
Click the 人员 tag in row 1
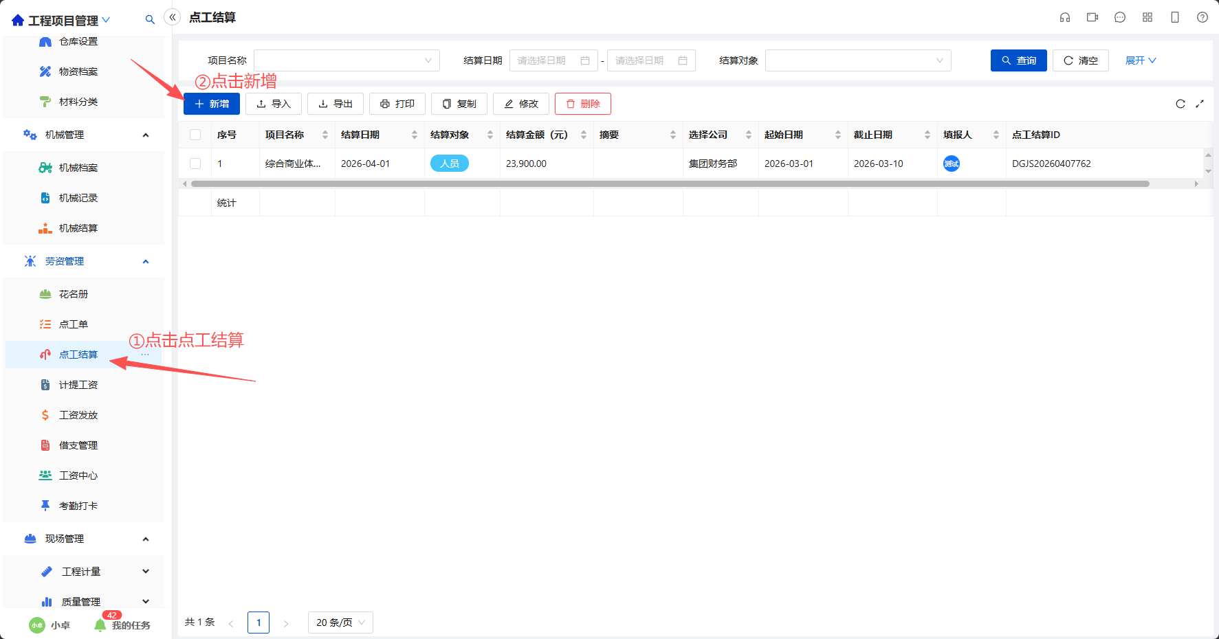coord(450,164)
